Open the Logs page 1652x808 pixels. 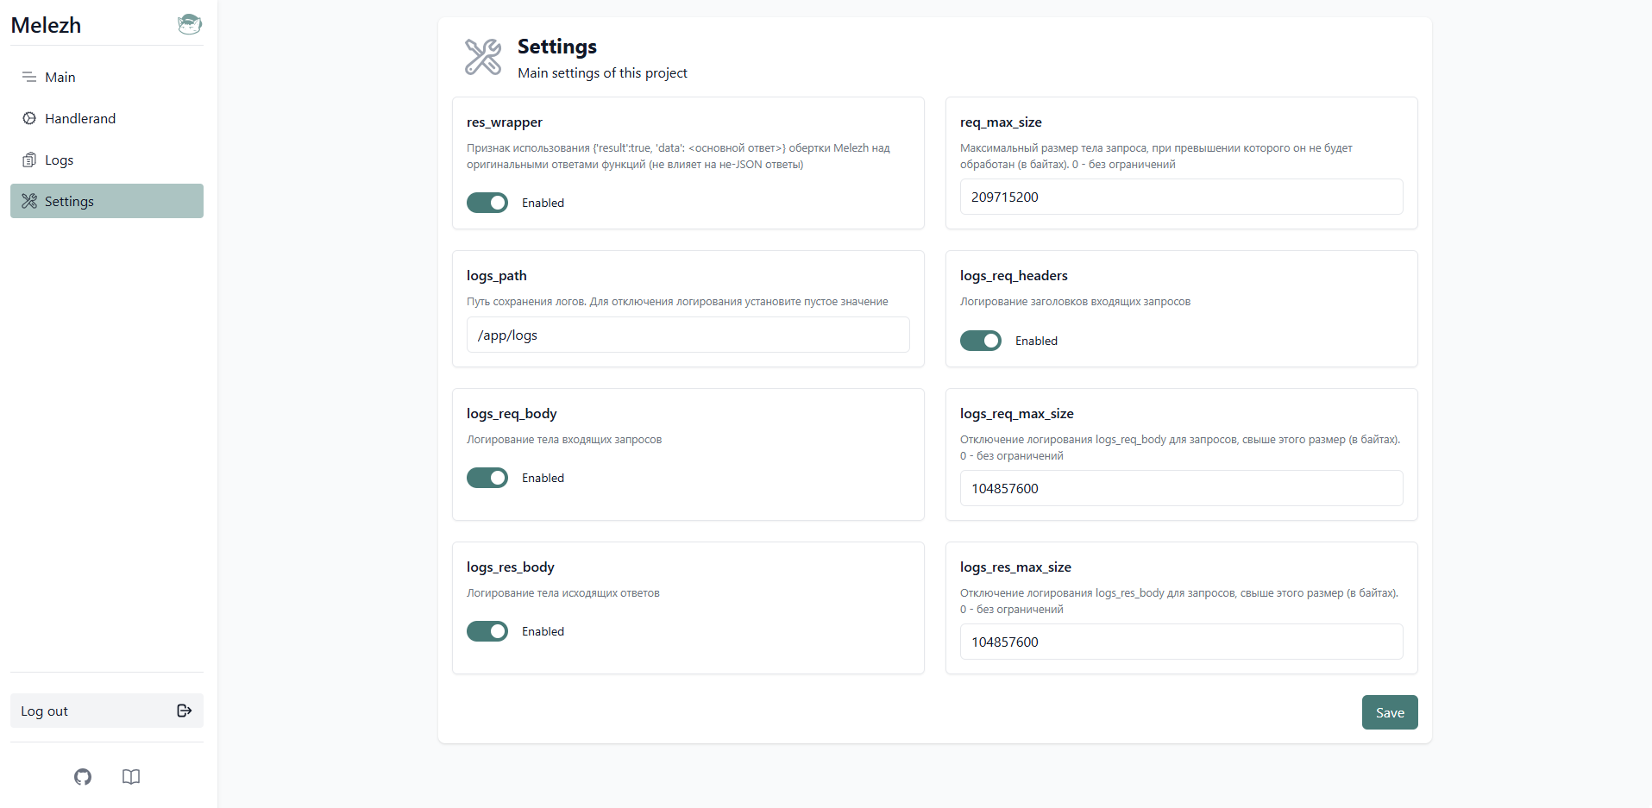coord(107,160)
